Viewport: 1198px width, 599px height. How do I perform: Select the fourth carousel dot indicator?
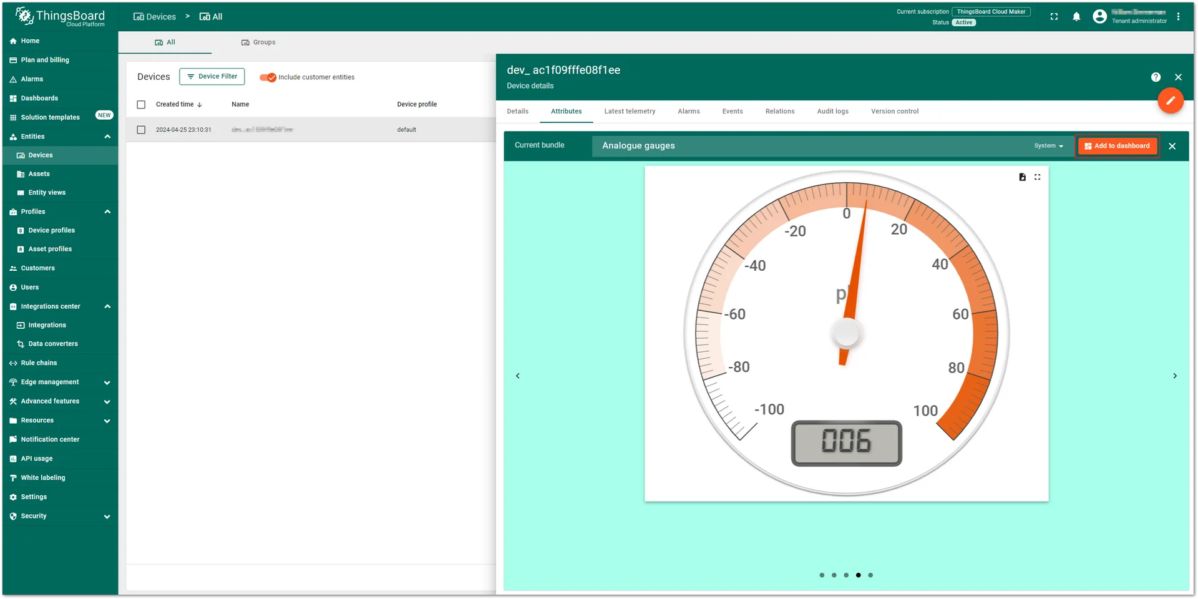pos(859,575)
